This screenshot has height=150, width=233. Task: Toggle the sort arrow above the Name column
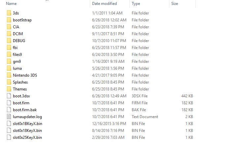coord(47,0)
